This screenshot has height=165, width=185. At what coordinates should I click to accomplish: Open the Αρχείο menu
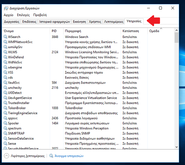[9, 15]
